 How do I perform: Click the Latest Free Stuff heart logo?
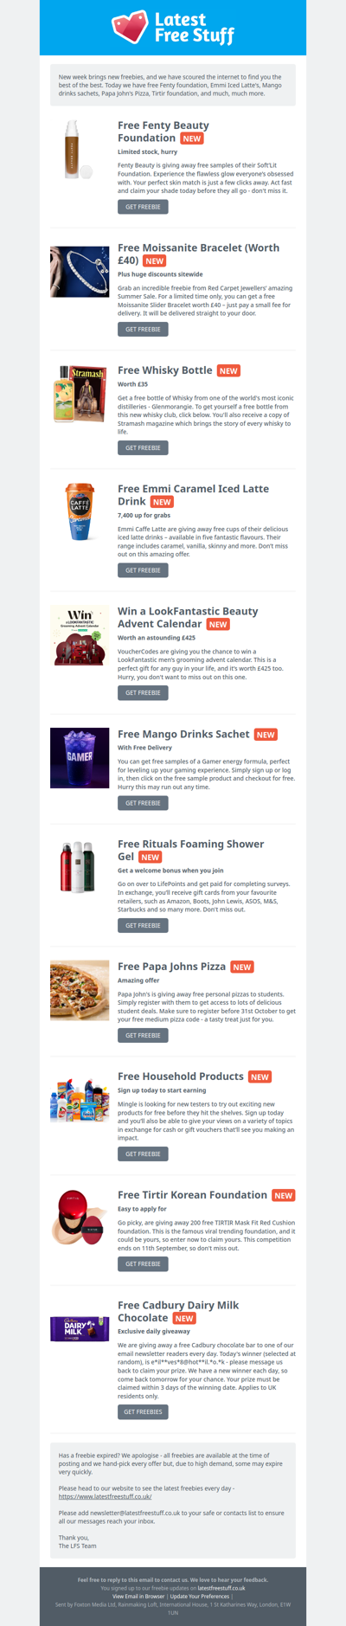point(172,28)
